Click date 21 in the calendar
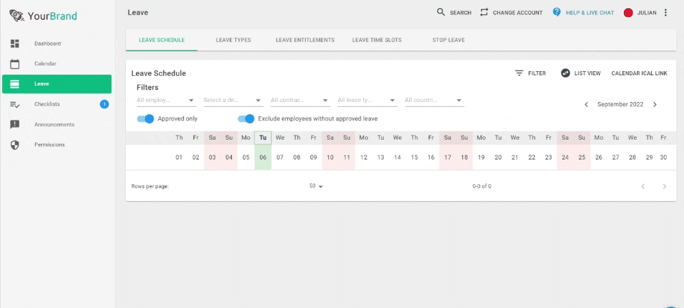The width and height of the screenshot is (684, 308). pyautogui.click(x=515, y=157)
